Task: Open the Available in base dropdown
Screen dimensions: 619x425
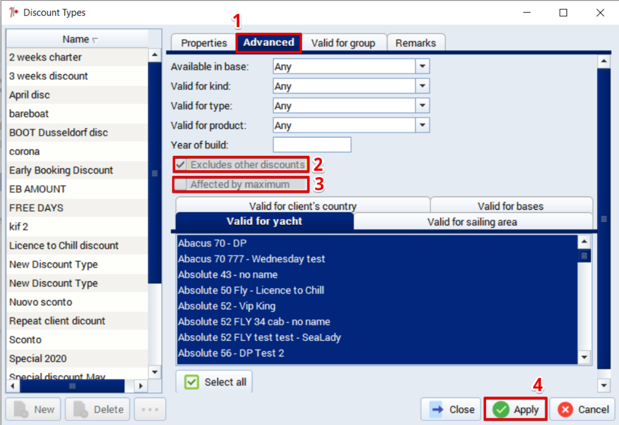Action: 422,66
